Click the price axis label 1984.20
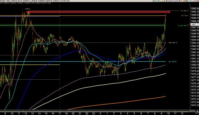 195,43
